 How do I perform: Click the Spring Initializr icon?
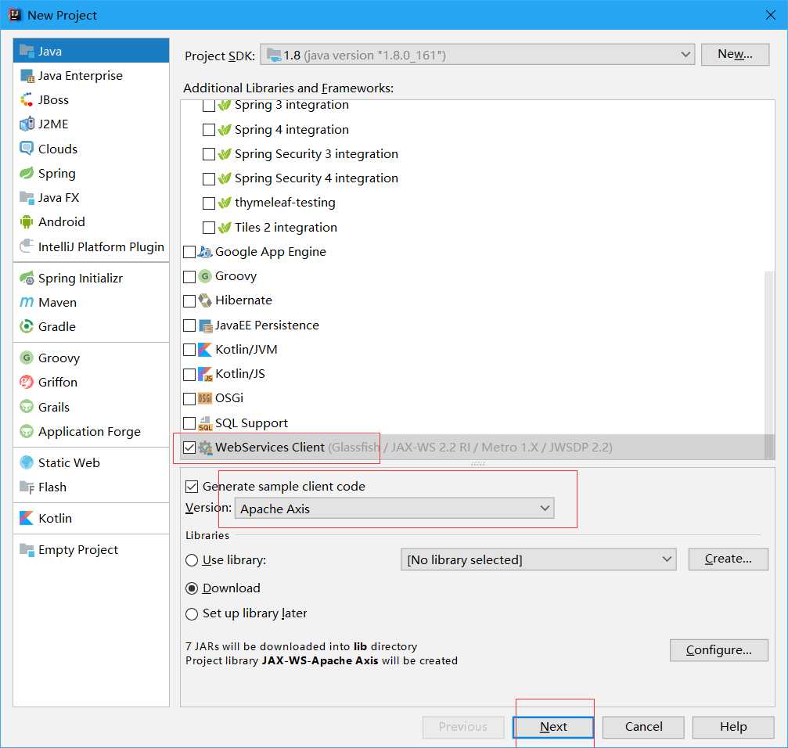pyautogui.click(x=27, y=279)
